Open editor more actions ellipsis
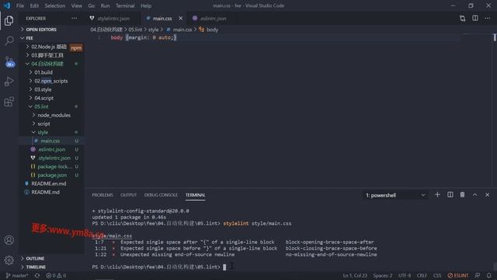This screenshot has width=497, height=280. 488,19
